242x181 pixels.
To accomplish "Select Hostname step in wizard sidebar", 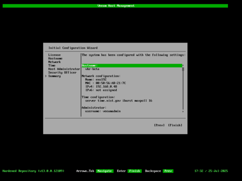I will click(x=55, y=58).
